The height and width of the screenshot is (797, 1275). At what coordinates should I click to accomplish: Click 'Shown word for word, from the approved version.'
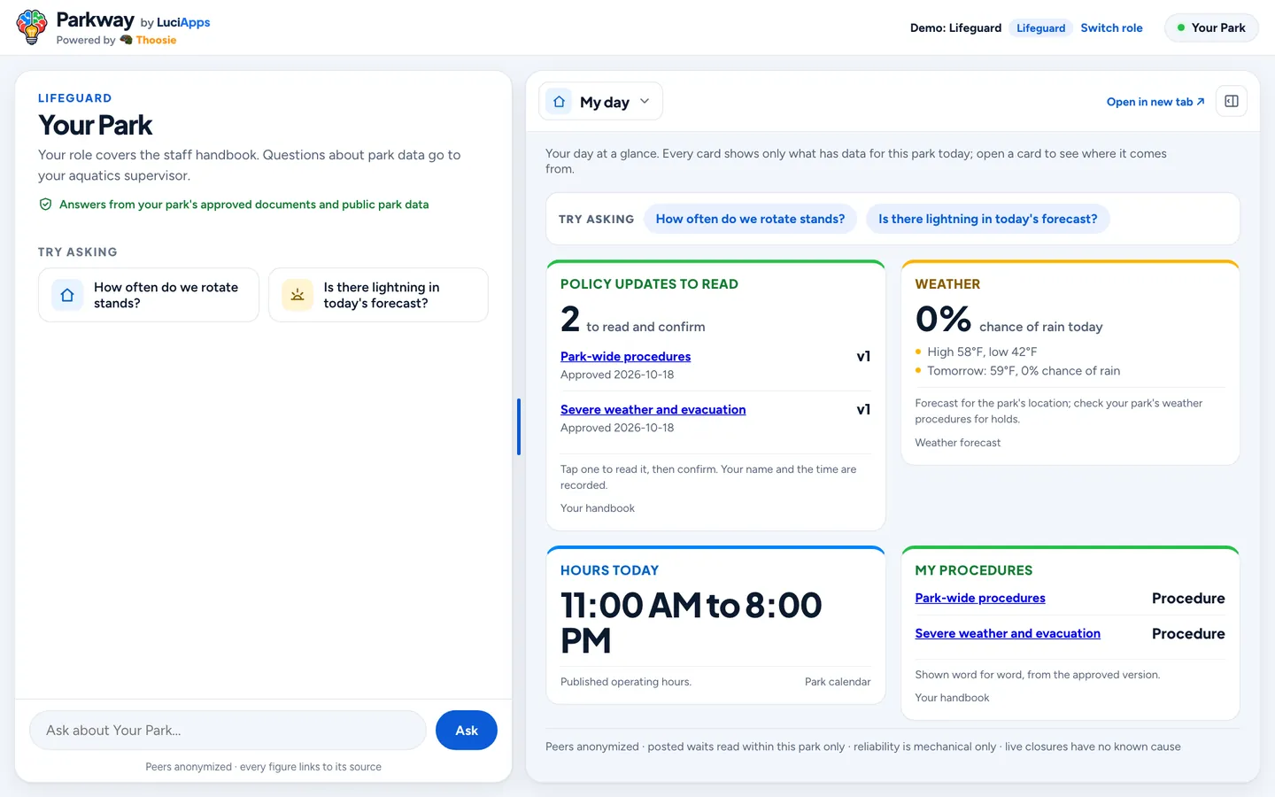[x=1037, y=675]
